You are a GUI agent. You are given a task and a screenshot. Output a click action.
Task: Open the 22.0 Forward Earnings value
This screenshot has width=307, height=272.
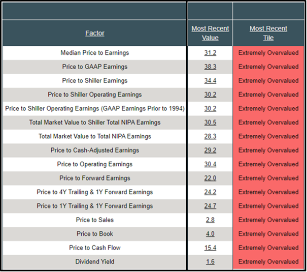coord(210,178)
